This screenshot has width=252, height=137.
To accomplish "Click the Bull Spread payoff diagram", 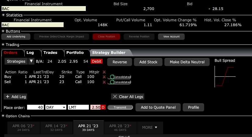I will pos(225,76).
